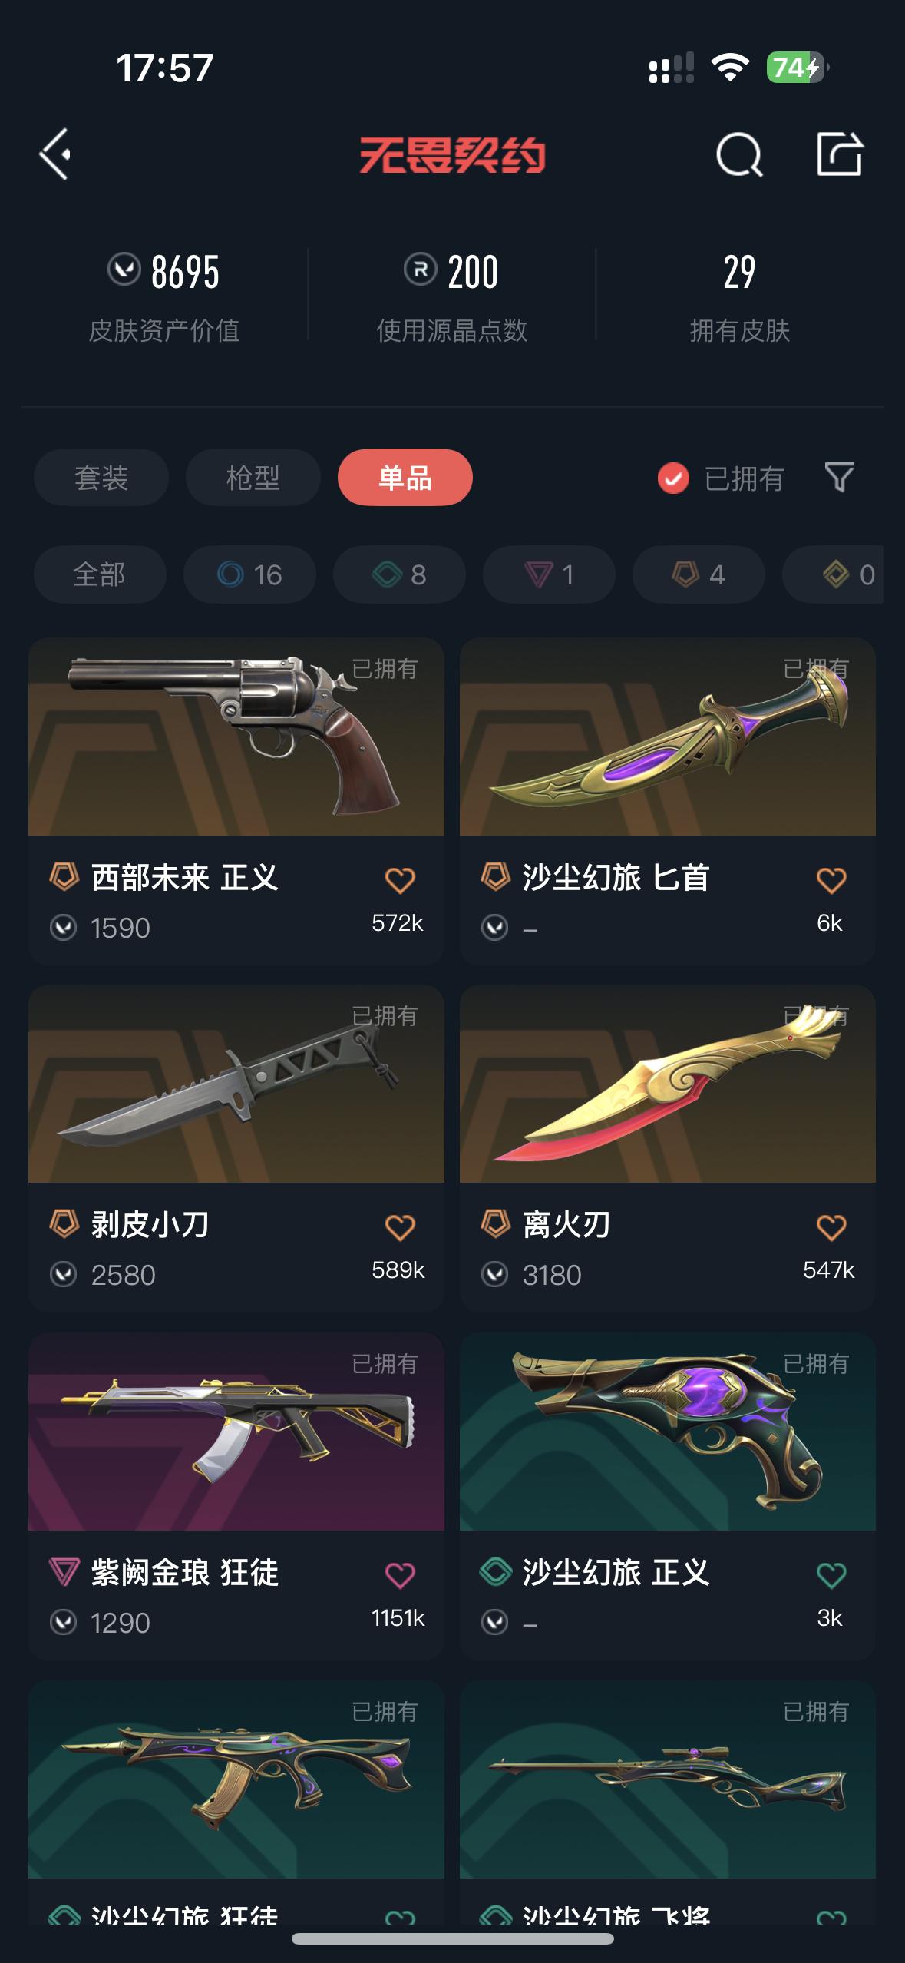Switch to the 套装 tab
Viewport: 905px width, 1963px height.
coord(101,478)
